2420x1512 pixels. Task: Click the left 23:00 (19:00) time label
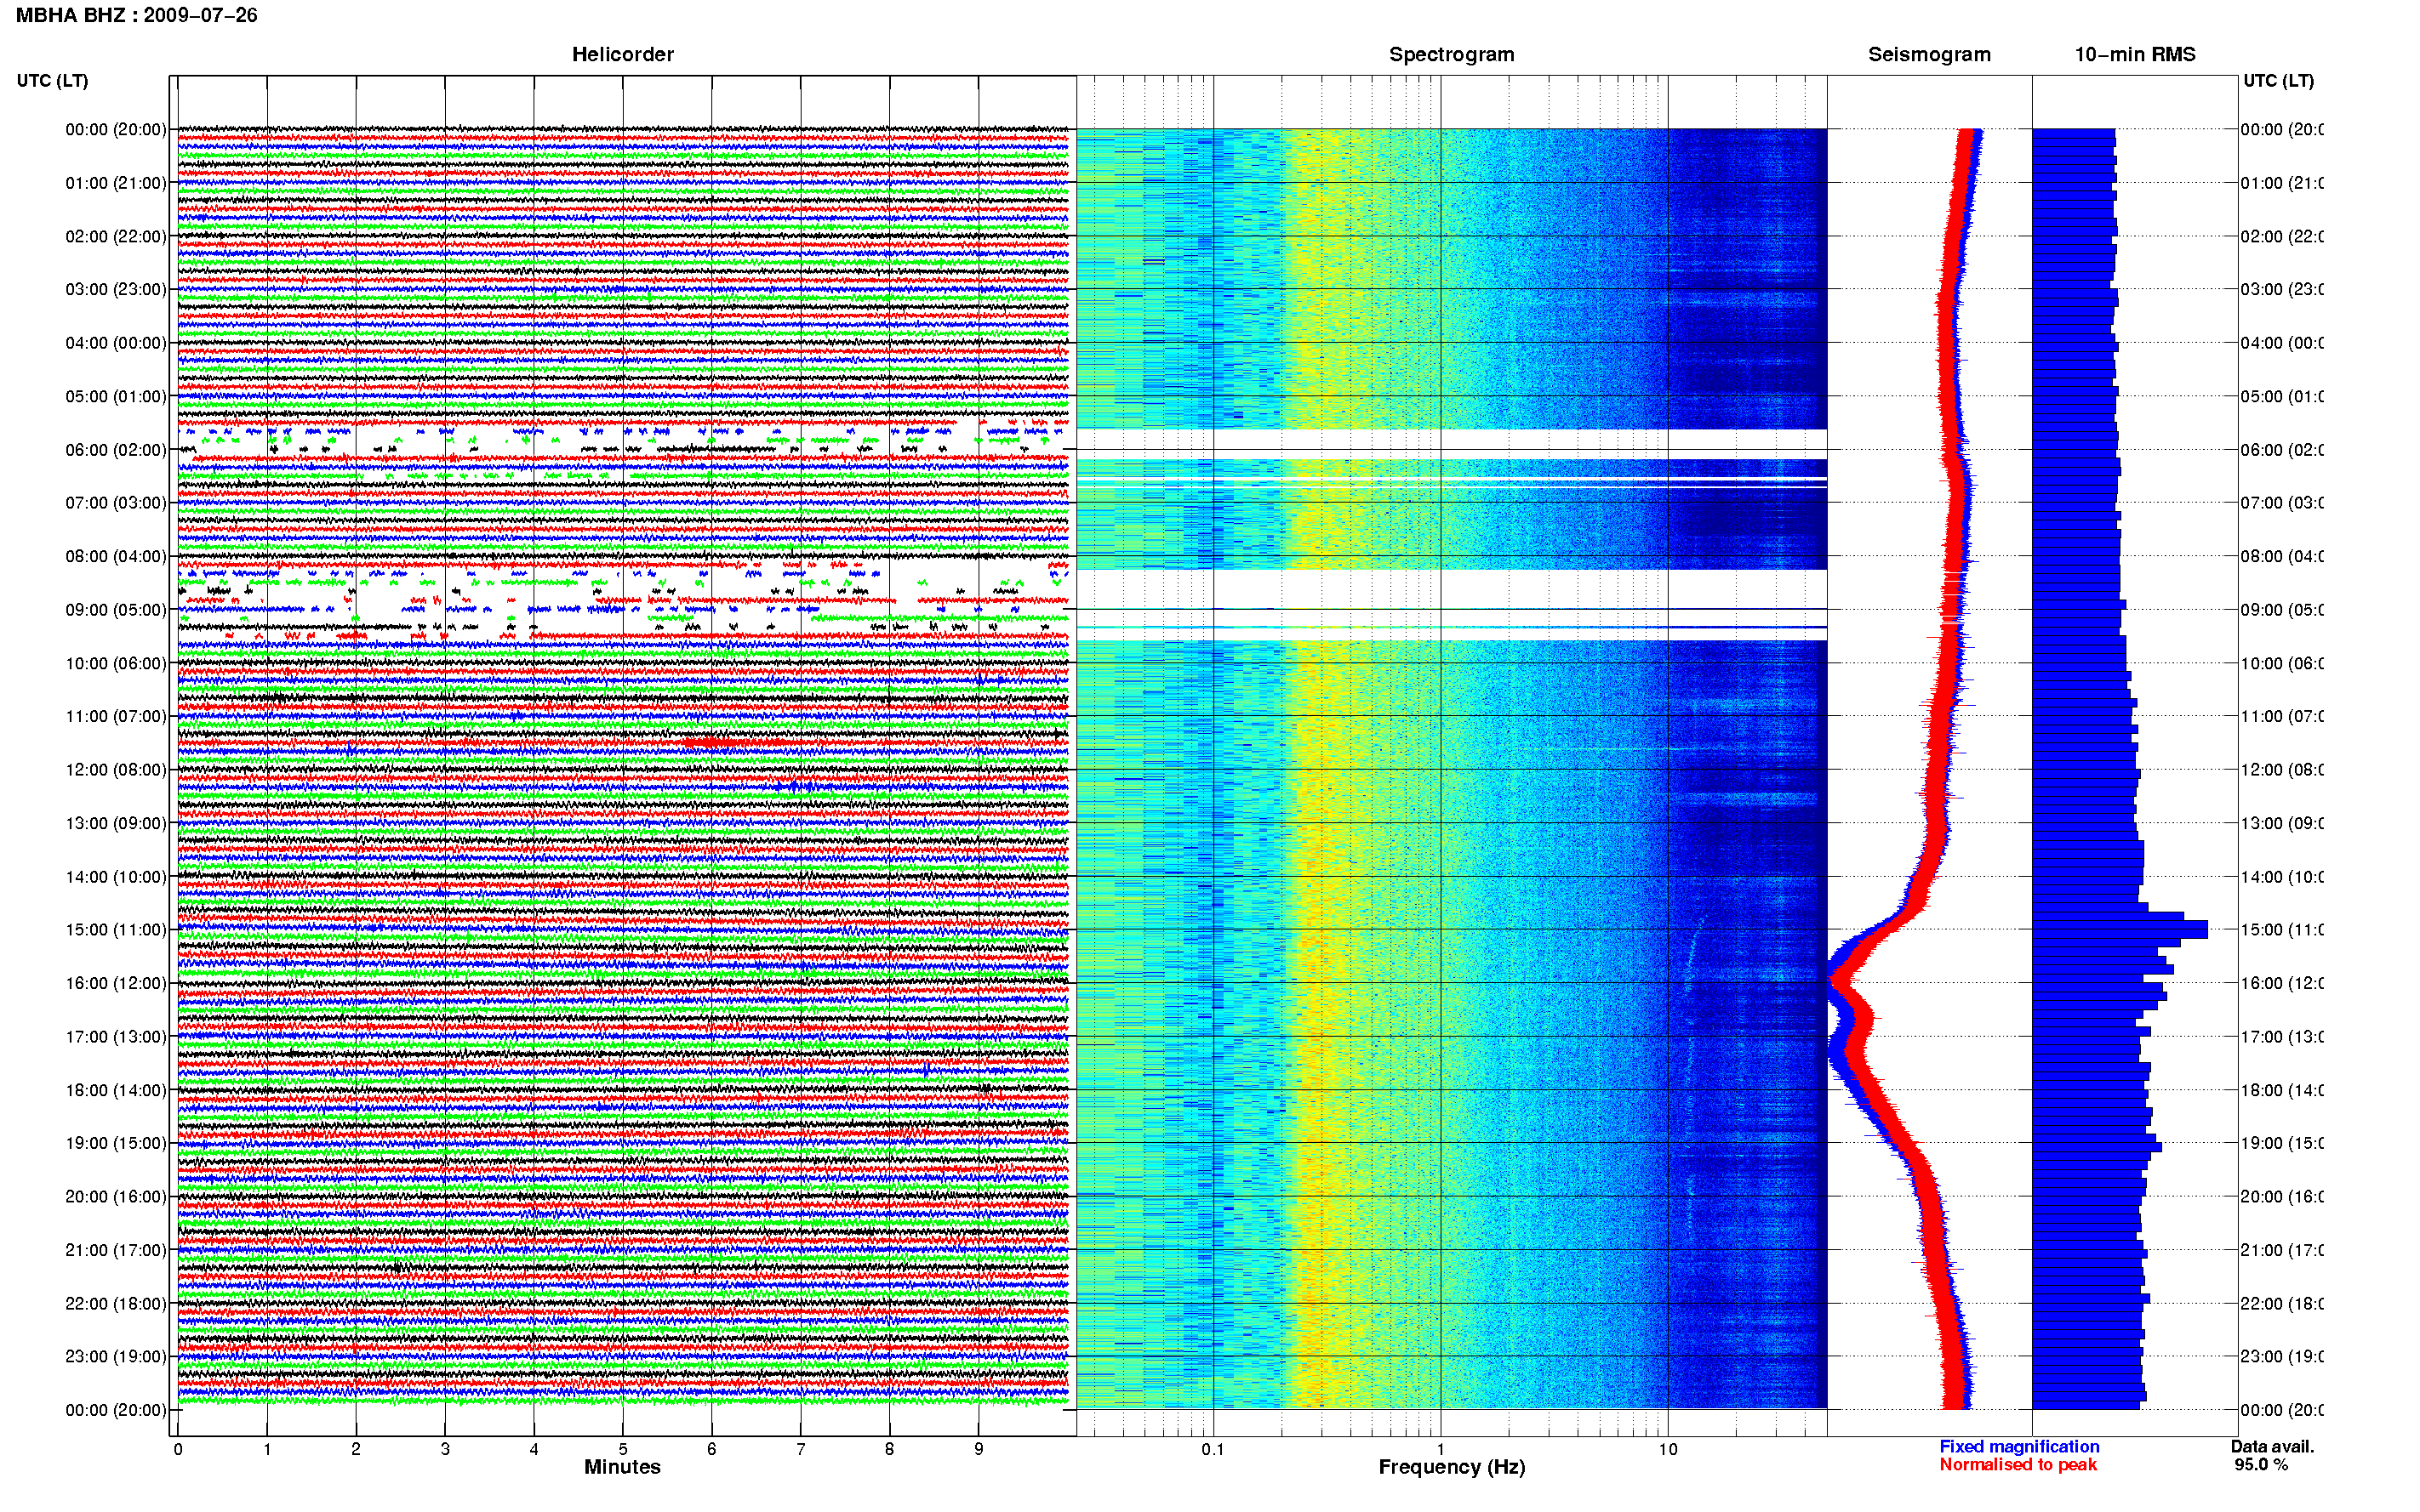[x=116, y=1357]
